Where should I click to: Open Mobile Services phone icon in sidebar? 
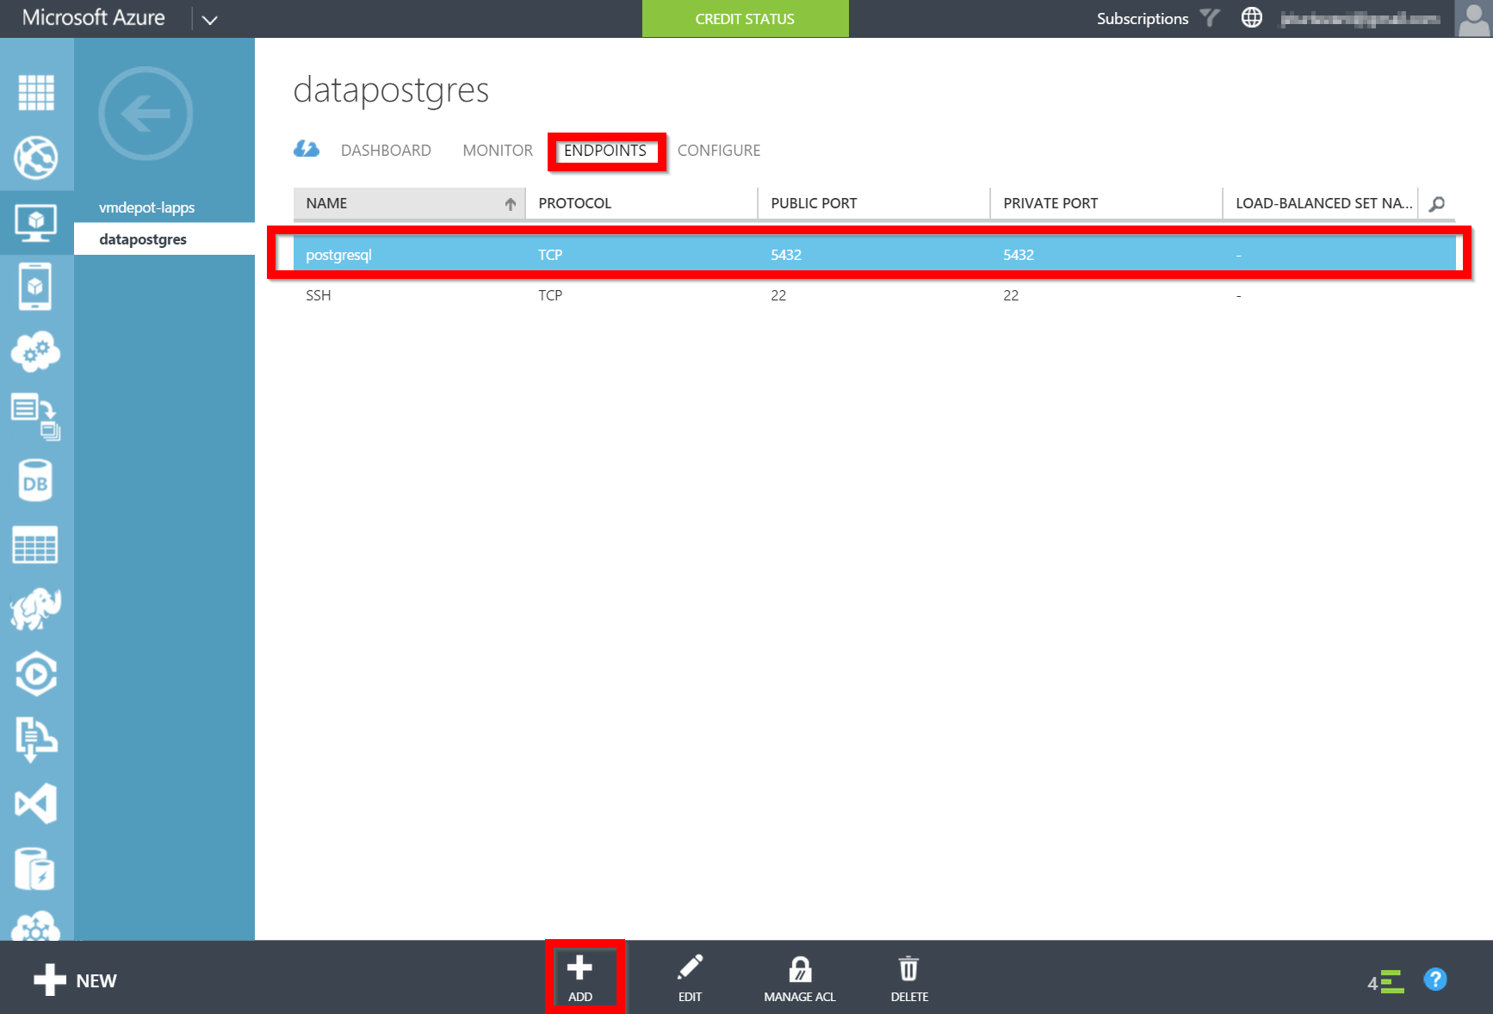coord(35,287)
